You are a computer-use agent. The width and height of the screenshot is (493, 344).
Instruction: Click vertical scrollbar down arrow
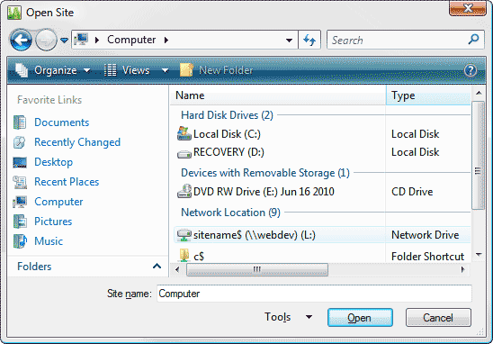point(479,255)
